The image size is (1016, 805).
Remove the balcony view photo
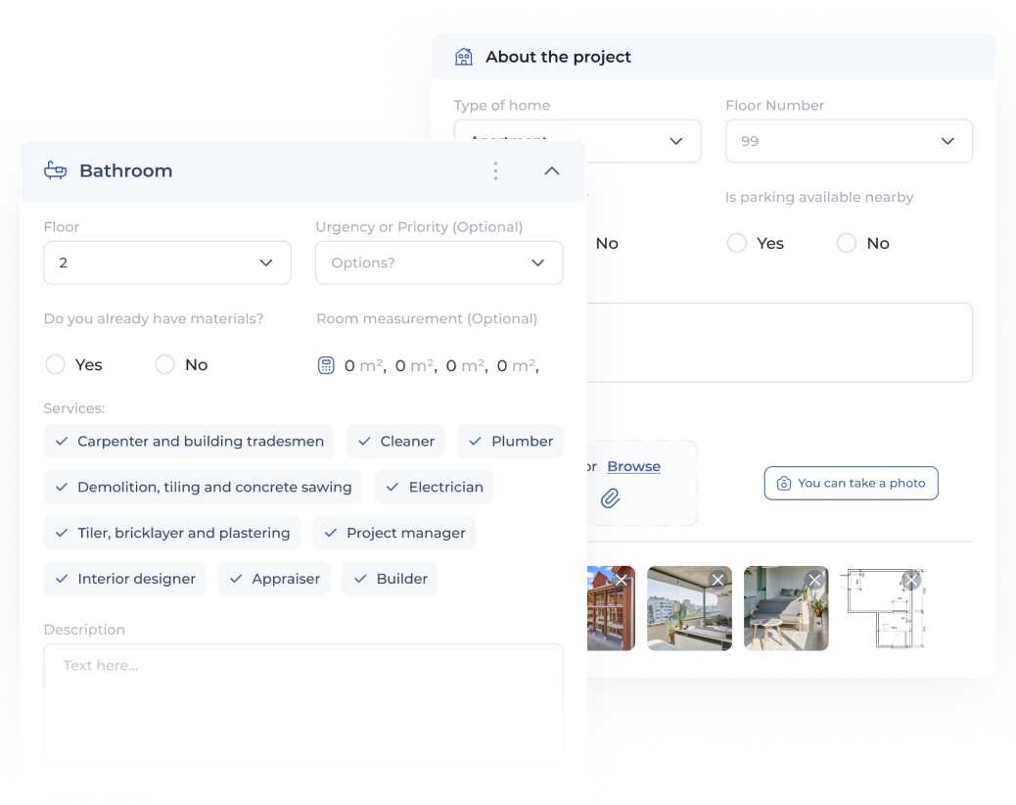(717, 580)
